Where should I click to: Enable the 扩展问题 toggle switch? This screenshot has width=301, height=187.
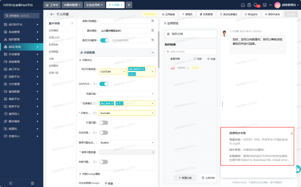pos(104,123)
